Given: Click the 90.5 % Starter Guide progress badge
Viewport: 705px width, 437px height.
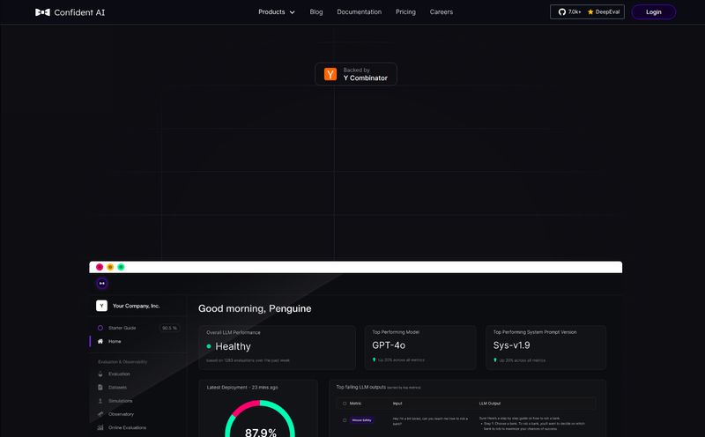Looking at the screenshot, I should click(169, 329).
